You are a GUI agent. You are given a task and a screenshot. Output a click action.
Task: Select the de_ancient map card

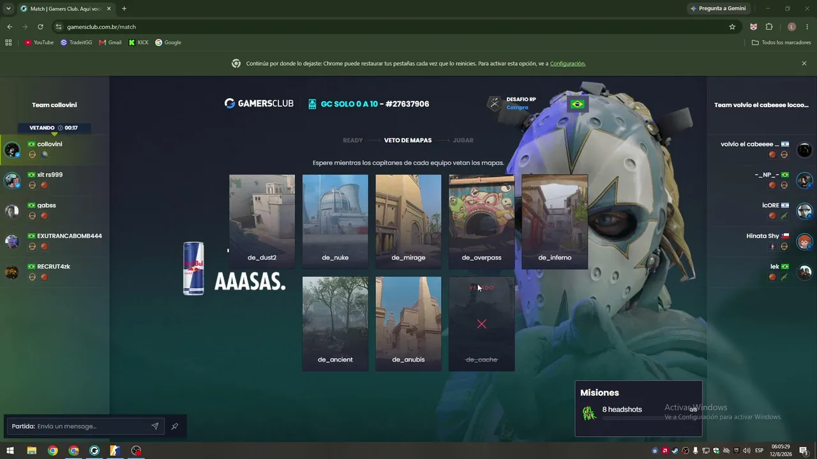(335, 324)
